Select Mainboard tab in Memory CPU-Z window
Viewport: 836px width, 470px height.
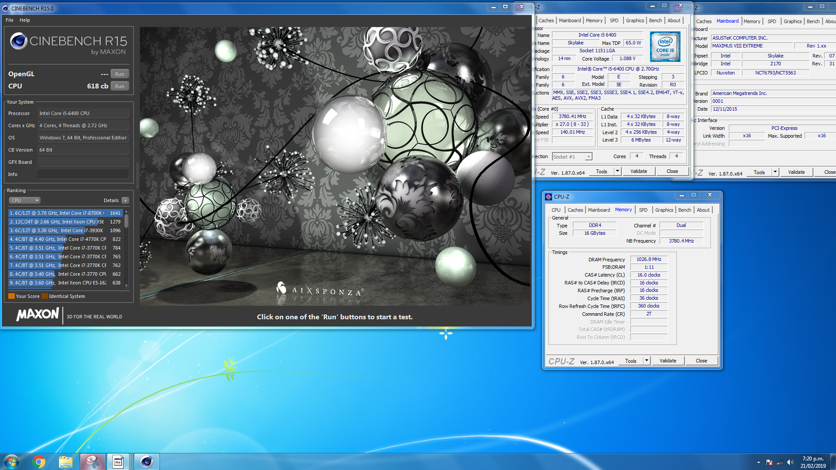click(599, 210)
